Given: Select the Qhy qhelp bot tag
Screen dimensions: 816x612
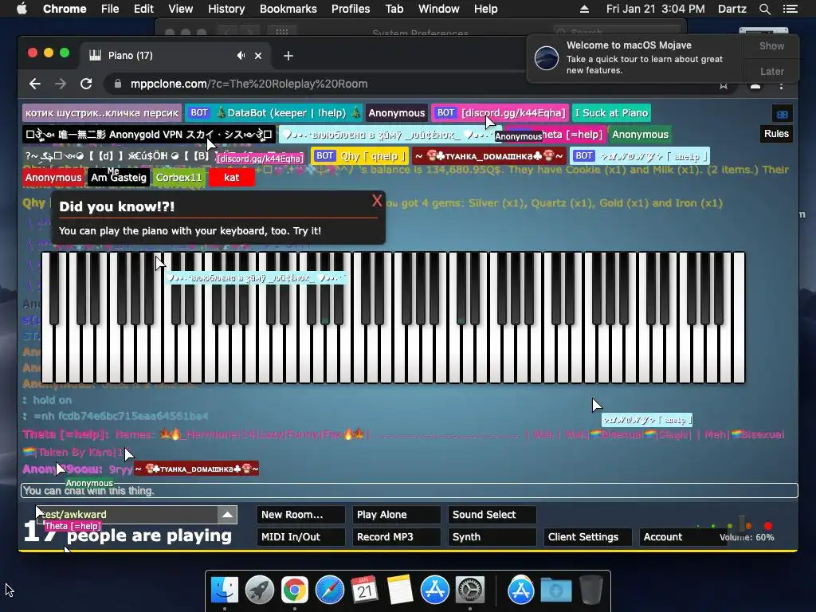Looking at the screenshot, I should click(x=359, y=156).
